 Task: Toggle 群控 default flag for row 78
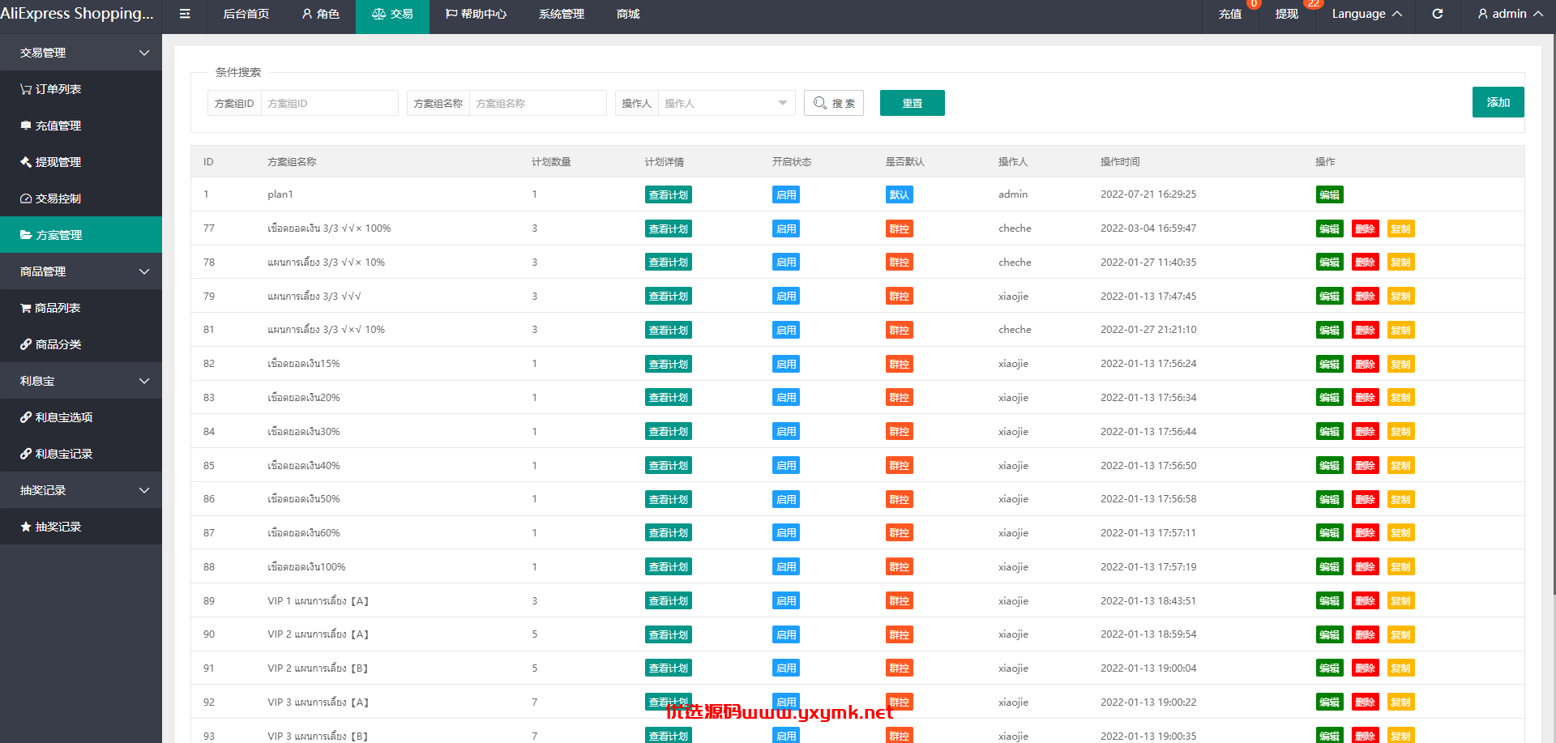tap(900, 263)
